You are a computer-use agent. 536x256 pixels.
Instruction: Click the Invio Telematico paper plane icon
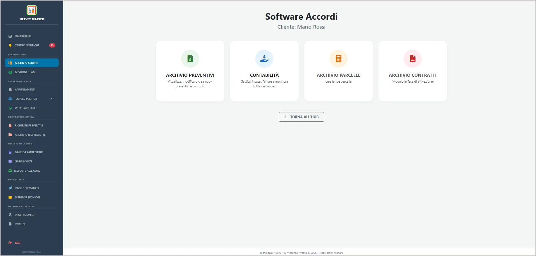click(10, 188)
